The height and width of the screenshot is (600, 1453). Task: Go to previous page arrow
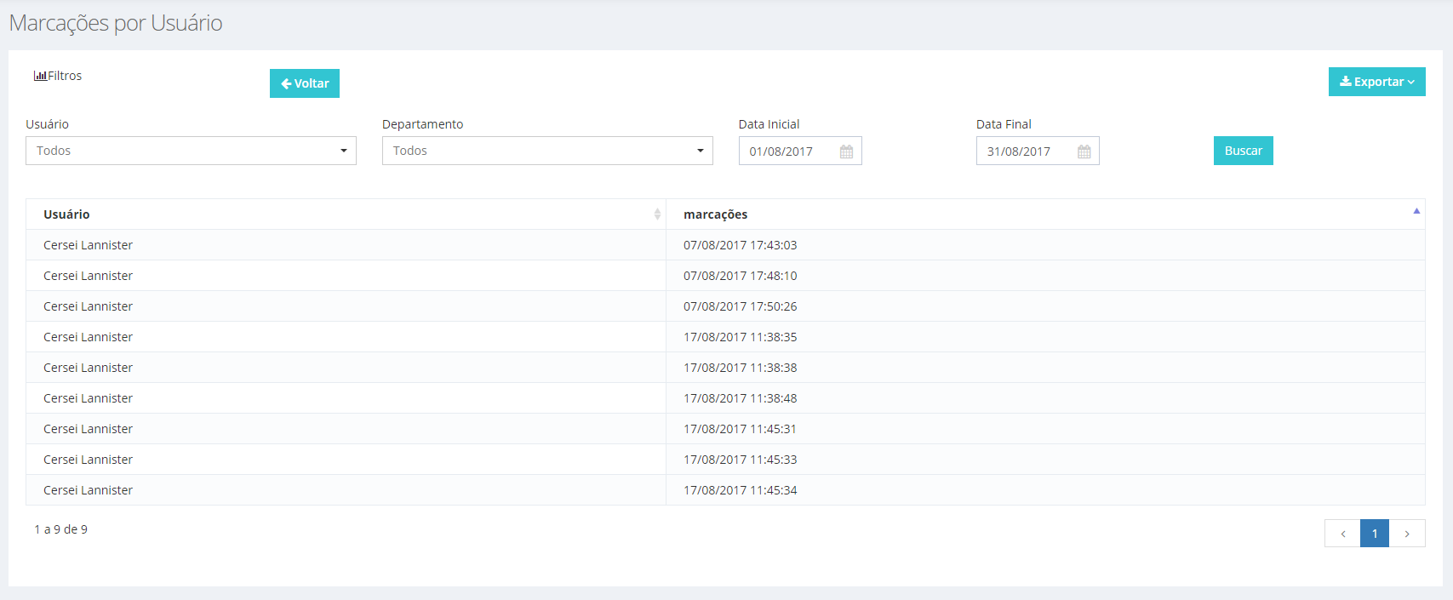tap(1342, 534)
